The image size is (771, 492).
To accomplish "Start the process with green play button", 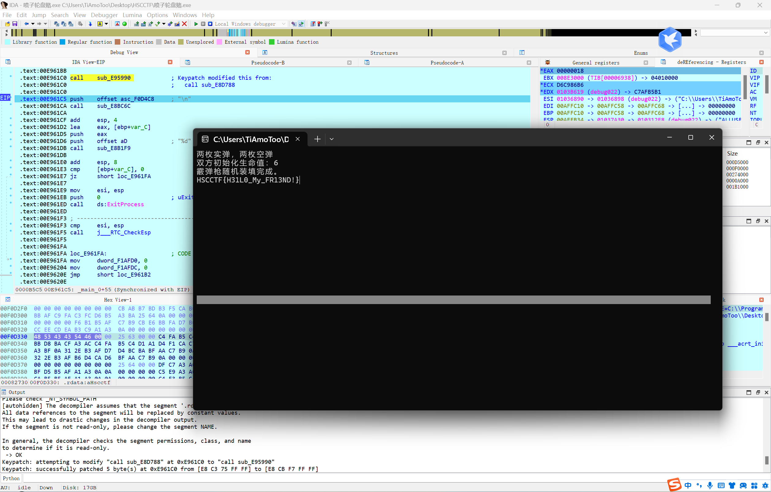I will click(x=196, y=24).
